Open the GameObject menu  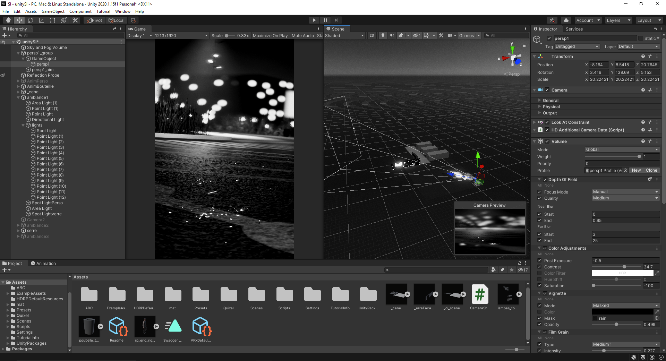click(x=53, y=11)
